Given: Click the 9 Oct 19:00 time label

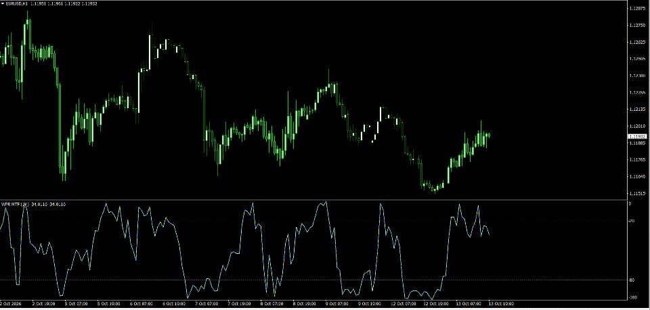Looking at the screenshot, I should pyautogui.click(x=370, y=303).
